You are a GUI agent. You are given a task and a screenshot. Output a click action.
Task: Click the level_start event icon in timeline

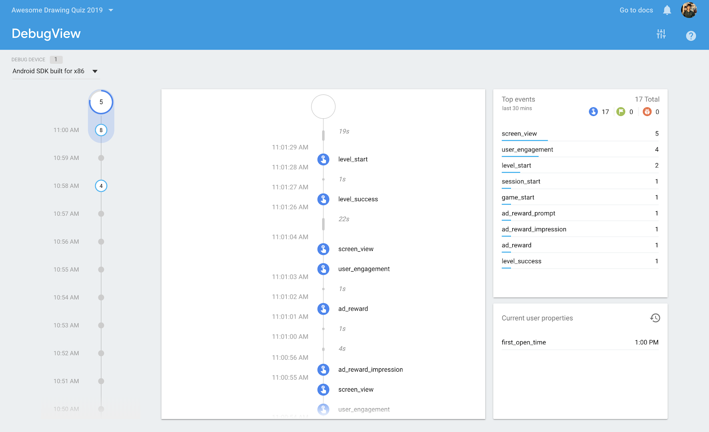323,160
